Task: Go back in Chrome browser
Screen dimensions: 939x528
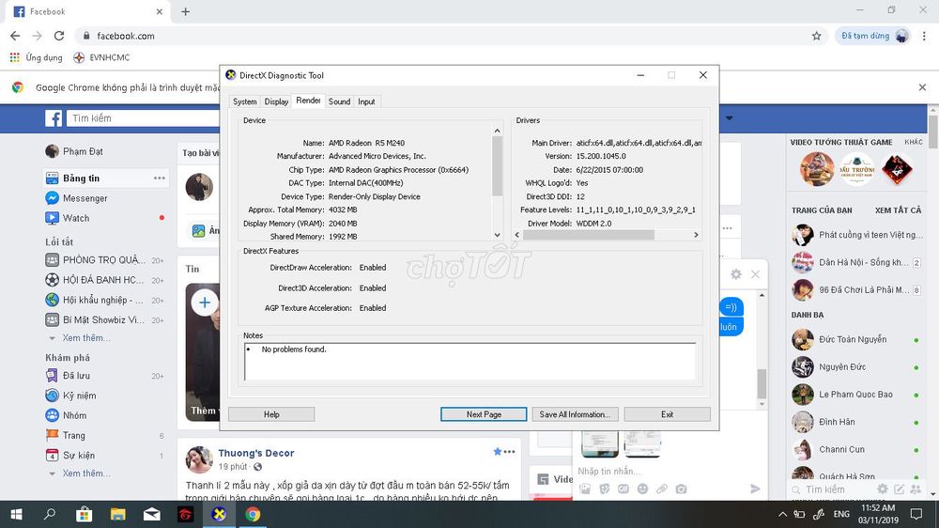Action: coord(15,36)
